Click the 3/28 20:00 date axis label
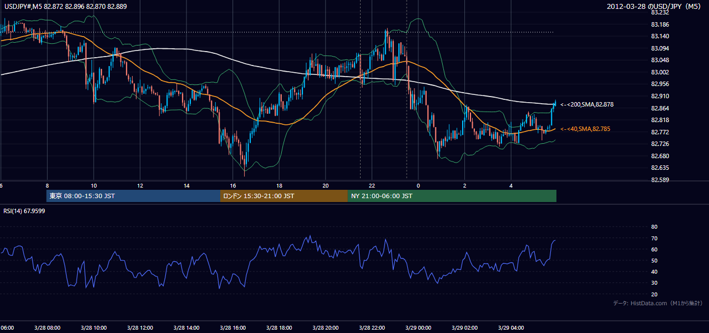The image size is (709, 333). tap(326, 327)
